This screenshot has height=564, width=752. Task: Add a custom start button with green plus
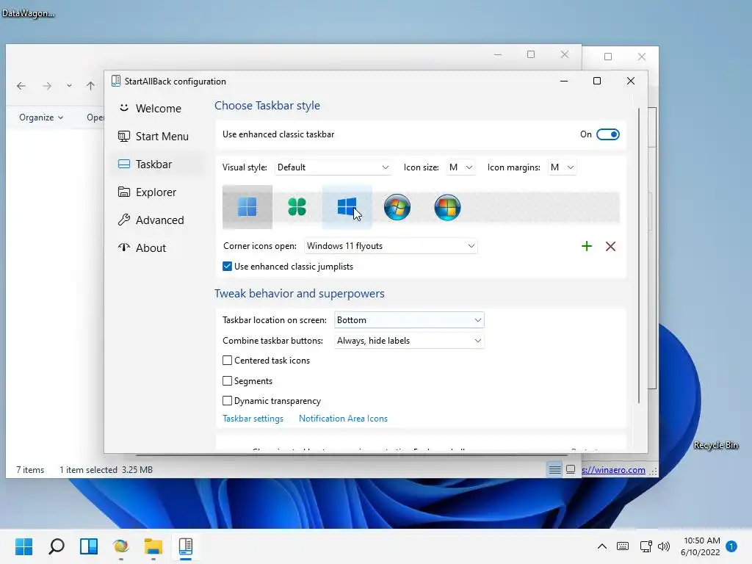coord(587,247)
